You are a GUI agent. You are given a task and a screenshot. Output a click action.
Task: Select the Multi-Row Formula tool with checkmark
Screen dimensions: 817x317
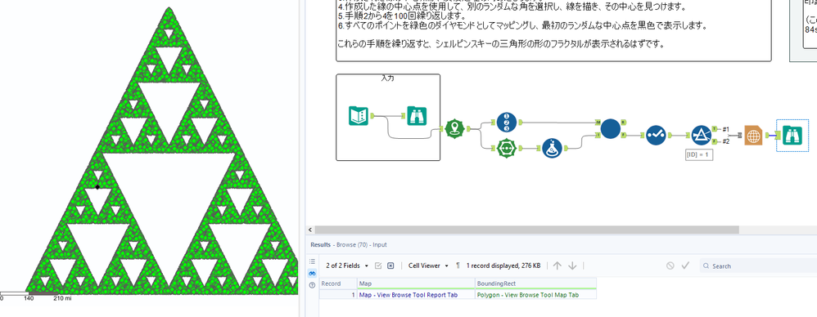point(656,135)
